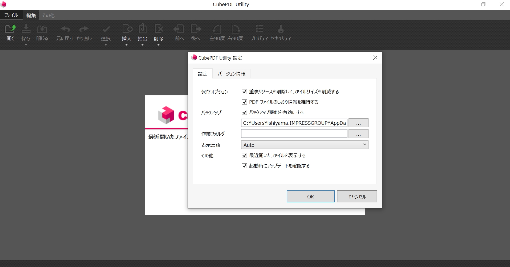Click the Open (開く) toolbar icon
Image resolution: width=510 pixels, height=267 pixels.
click(x=10, y=29)
